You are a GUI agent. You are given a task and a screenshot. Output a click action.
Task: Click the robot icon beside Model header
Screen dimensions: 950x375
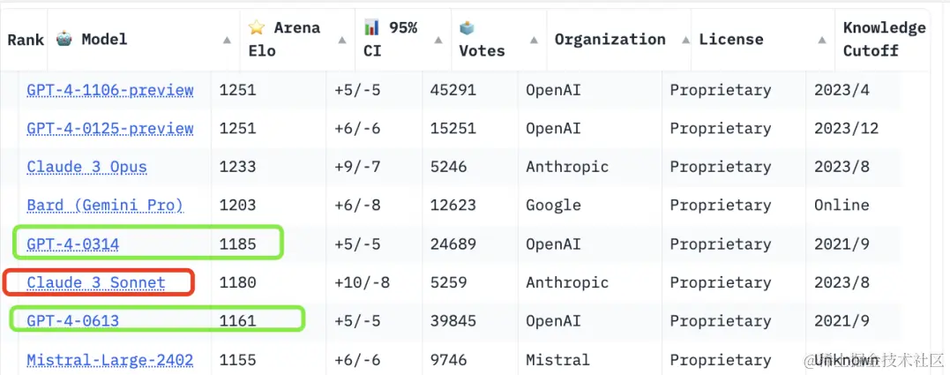(x=64, y=39)
